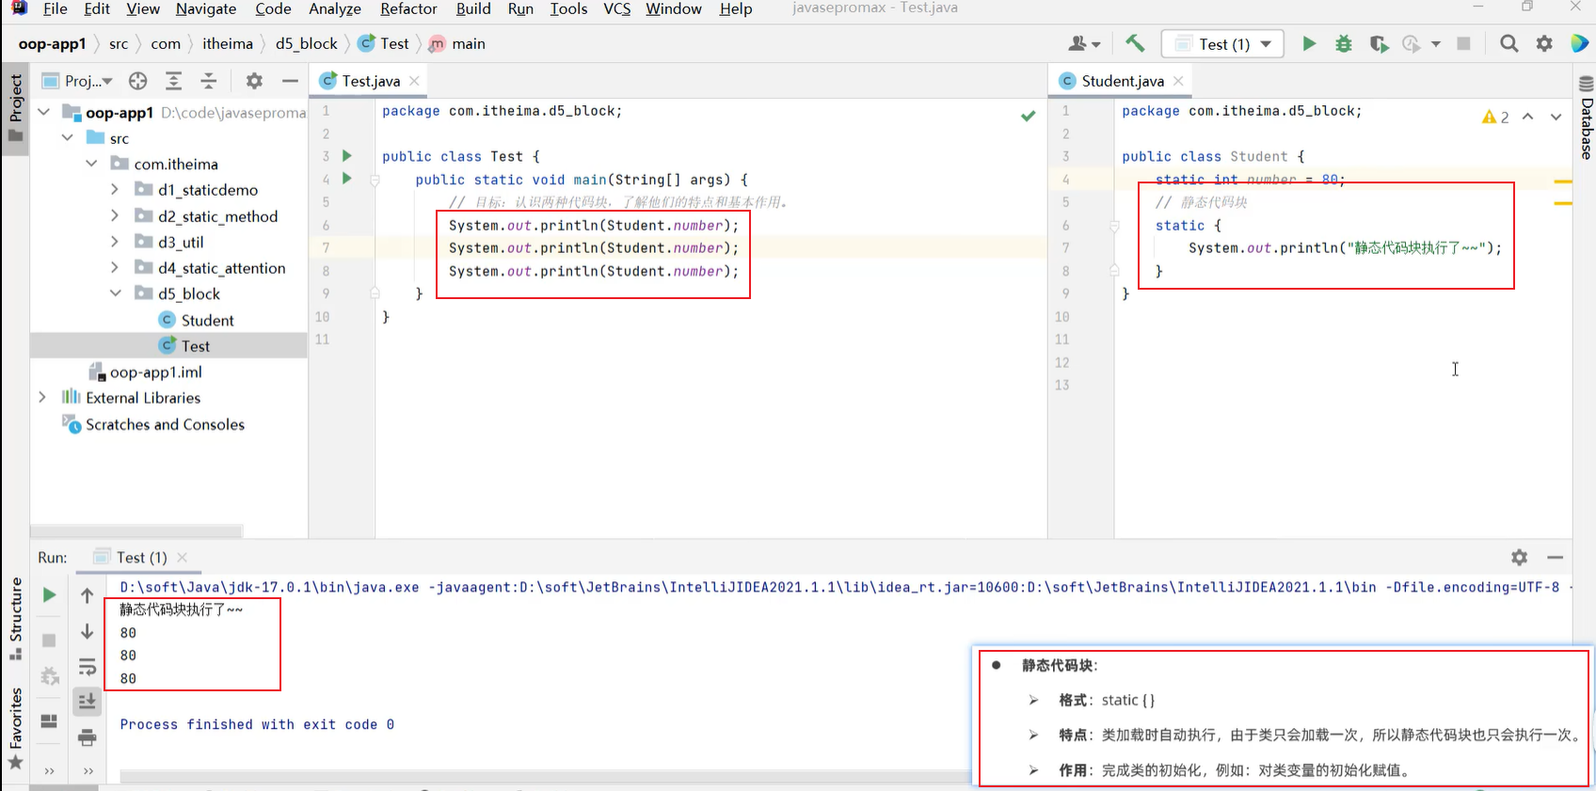Viewport: 1596px width, 791px height.
Task: Collapse the oop-app1 project root
Action: 44,112
